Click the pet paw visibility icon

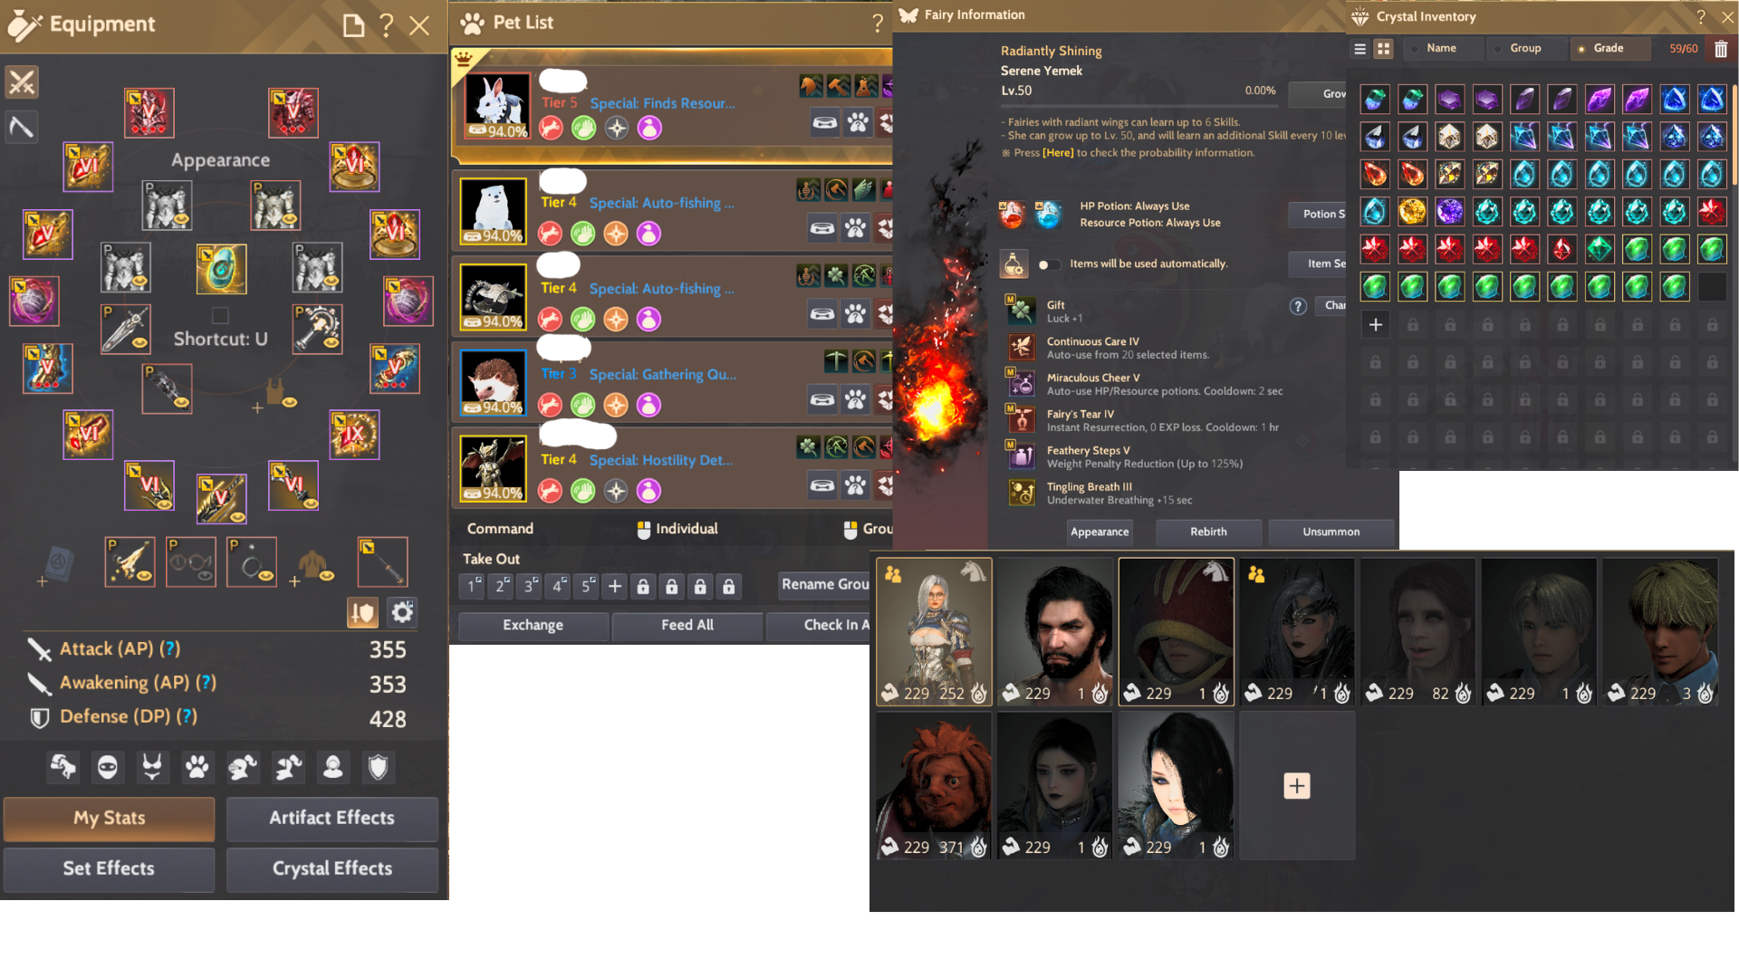(x=197, y=768)
